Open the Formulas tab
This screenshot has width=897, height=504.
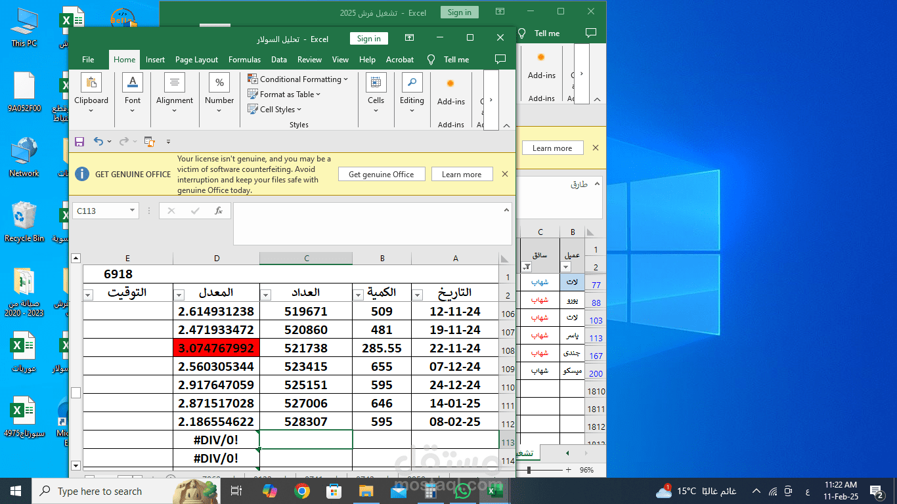pos(245,60)
